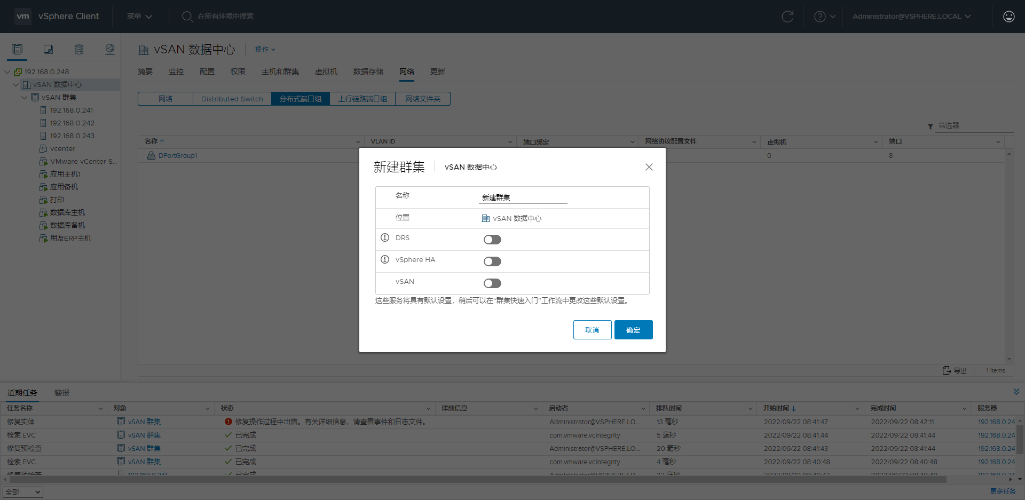Open the 菜单 menu
The height and width of the screenshot is (500, 1025).
(x=139, y=16)
